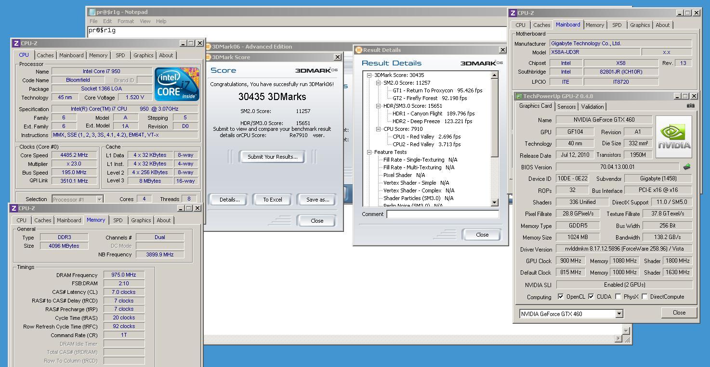Image resolution: width=710 pixels, height=367 pixels.
Task: Click the CPU-Z Z icon in Mainboard window title
Action: click(x=513, y=13)
